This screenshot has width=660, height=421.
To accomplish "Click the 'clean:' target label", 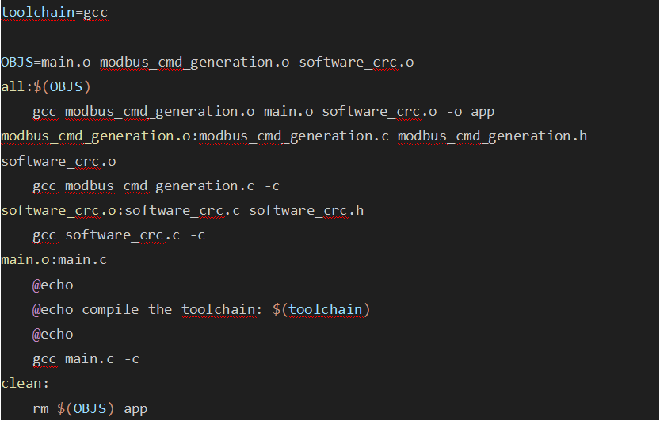I will (25, 384).
